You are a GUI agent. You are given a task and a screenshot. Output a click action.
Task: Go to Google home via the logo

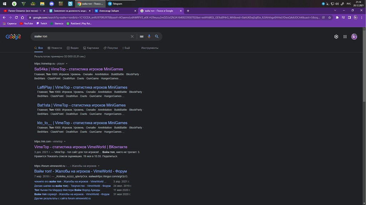click(x=13, y=37)
